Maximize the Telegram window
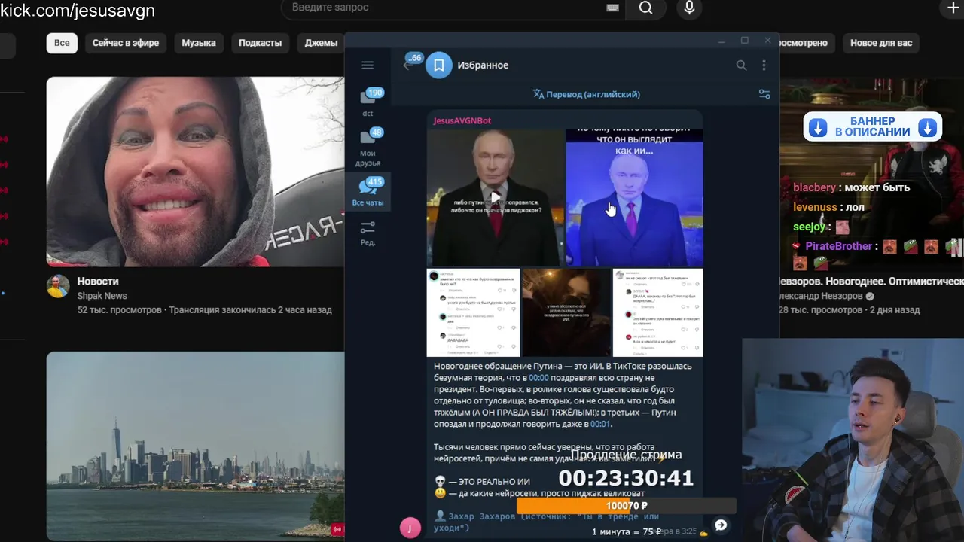Image resolution: width=964 pixels, height=542 pixels. coord(745,41)
